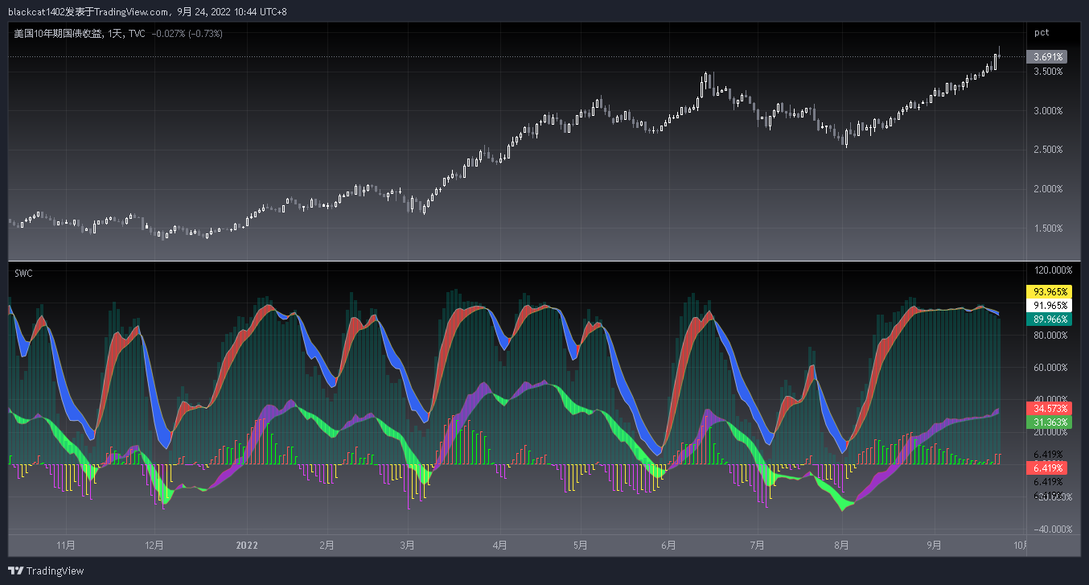Click the 4月 label on time axis
Screen dimensions: 1089x585
click(499, 545)
